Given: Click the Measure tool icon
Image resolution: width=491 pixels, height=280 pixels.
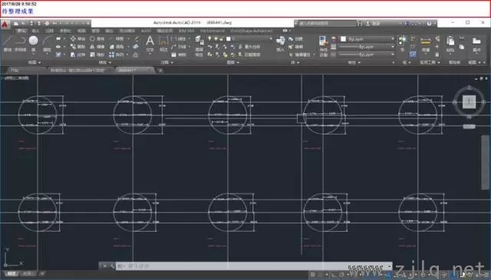Looking at the screenshot, I should [x=426, y=43].
